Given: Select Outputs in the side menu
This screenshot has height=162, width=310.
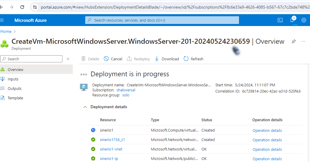Looking at the screenshot, I should [14, 88].
